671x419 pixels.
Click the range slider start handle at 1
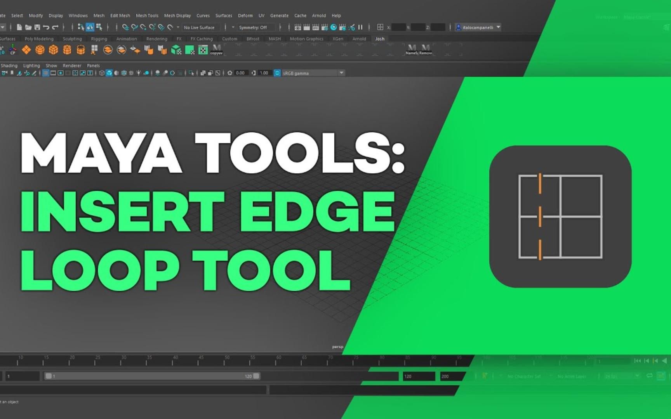pos(49,376)
